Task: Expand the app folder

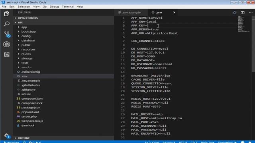Action: click(63, 27)
